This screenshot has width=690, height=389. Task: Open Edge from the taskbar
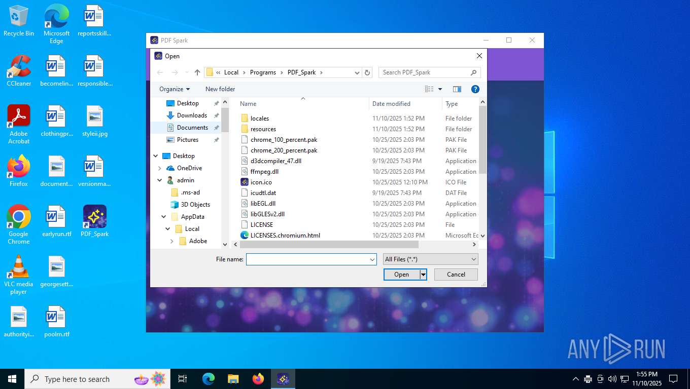click(x=209, y=379)
